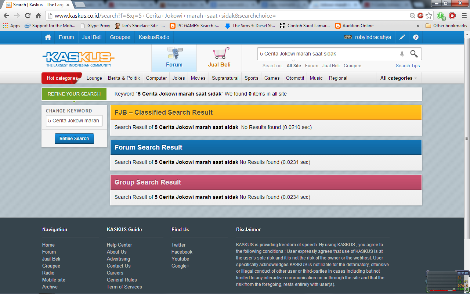Open PC GAMES bookmark
The image size is (470, 294).
[195, 26]
